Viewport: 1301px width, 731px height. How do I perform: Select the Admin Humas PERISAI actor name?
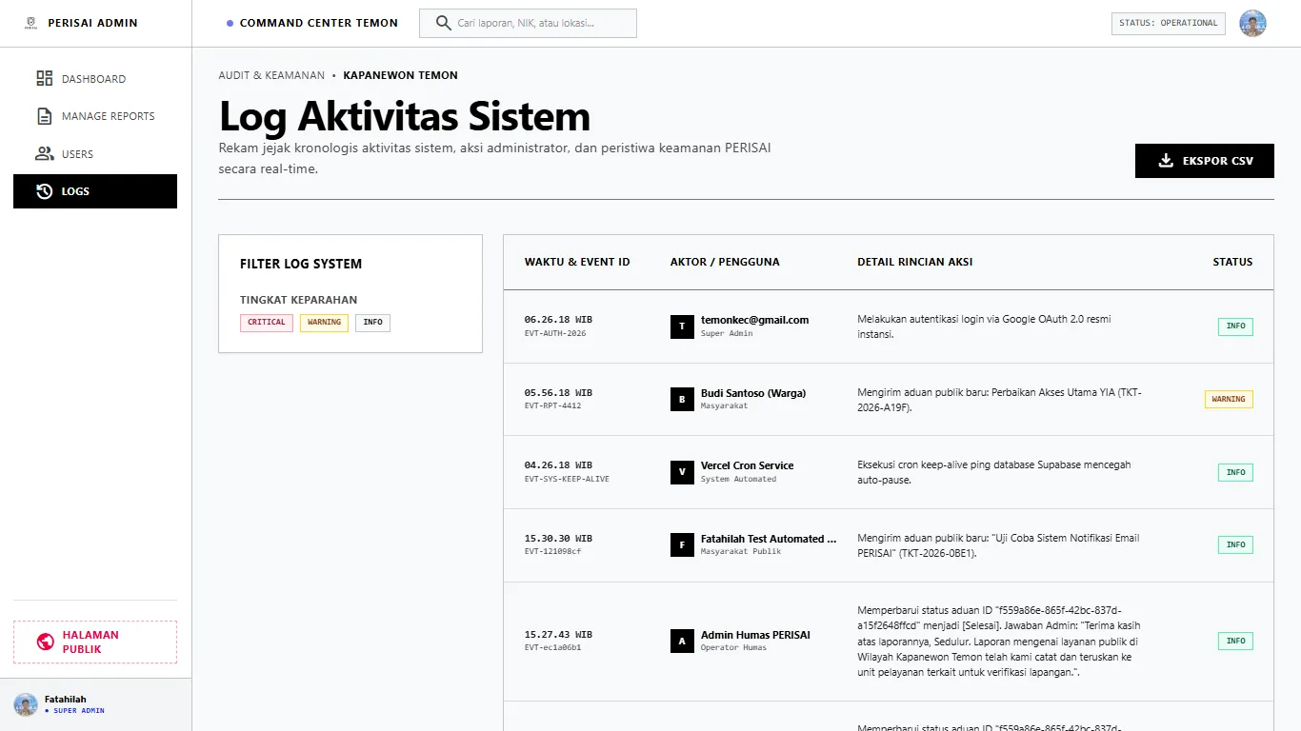click(755, 635)
